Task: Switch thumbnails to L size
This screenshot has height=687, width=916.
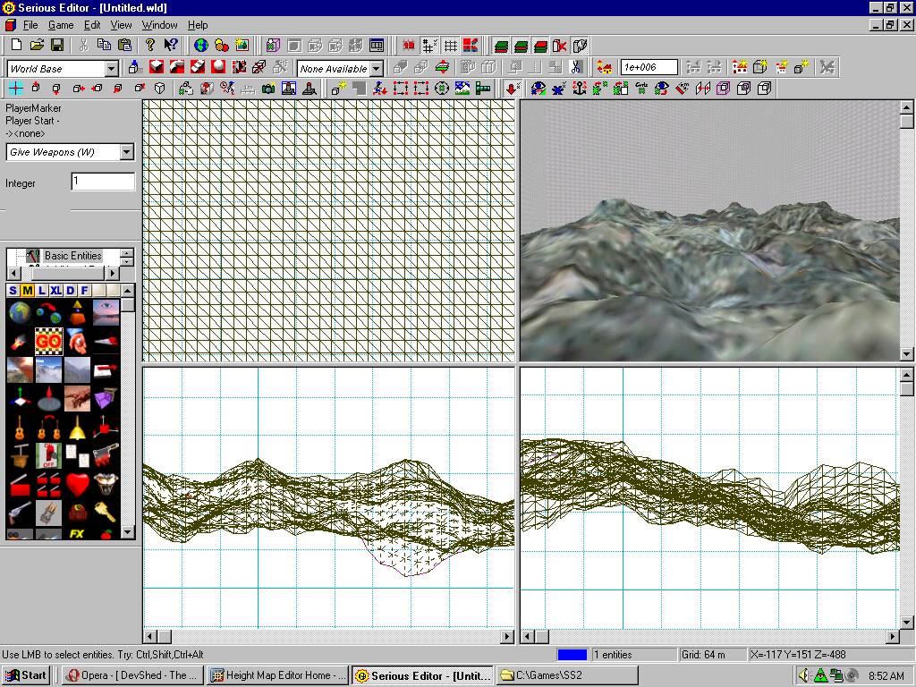Action: click(x=41, y=291)
